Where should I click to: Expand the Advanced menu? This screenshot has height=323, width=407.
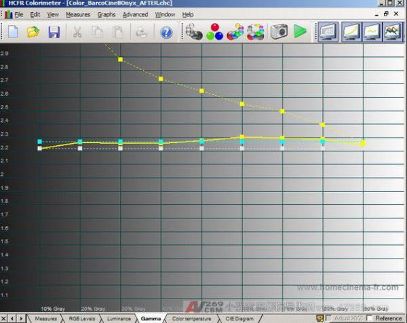coord(135,14)
